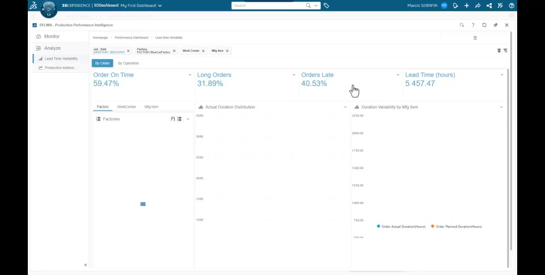Toggle the Order Planned Duration legend entry
545x275 pixels.
tap(456, 226)
